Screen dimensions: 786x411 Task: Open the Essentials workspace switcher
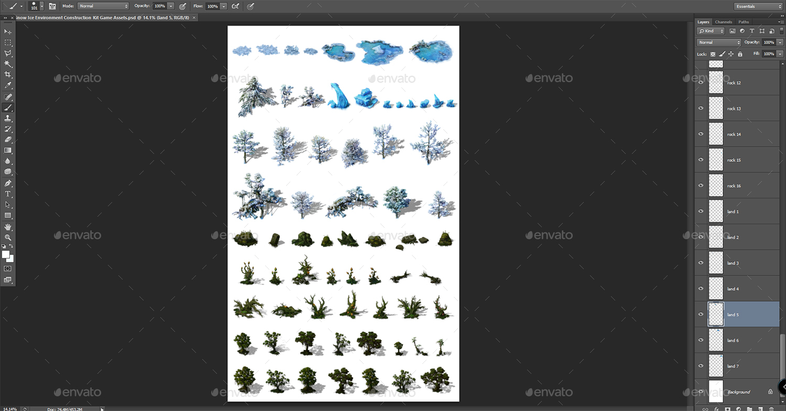click(x=757, y=6)
